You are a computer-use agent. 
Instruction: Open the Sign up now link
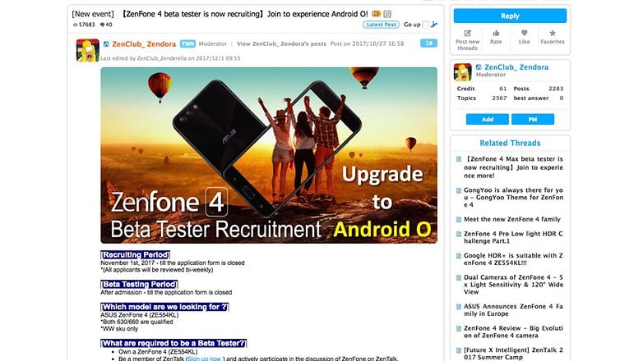(x=204, y=359)
